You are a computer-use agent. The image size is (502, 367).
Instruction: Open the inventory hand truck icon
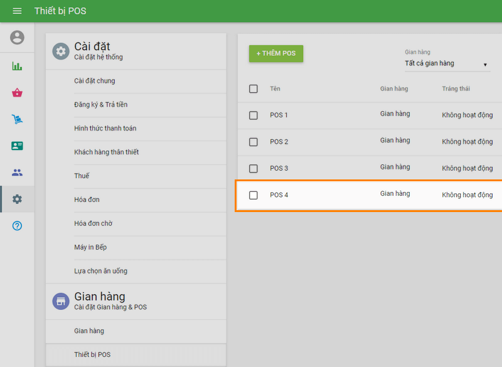17,119
